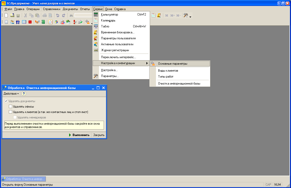Click the two-users clients icon
Image resolution: width=291 pixels, height=188 pixels.
point(12,22)
